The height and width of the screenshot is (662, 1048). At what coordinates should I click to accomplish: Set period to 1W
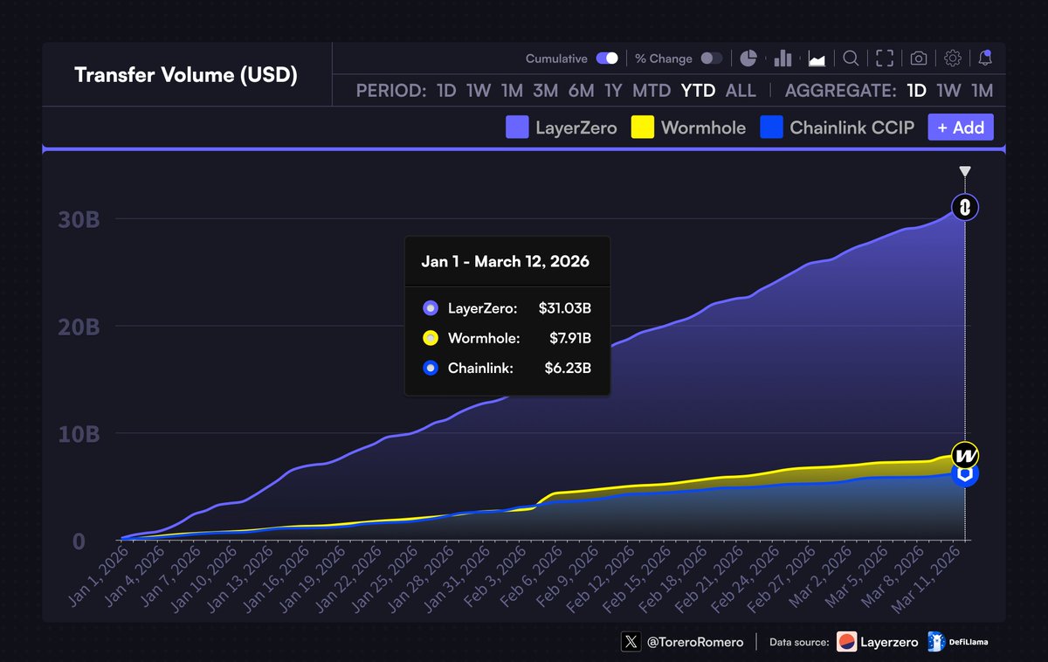click(479, 91)
